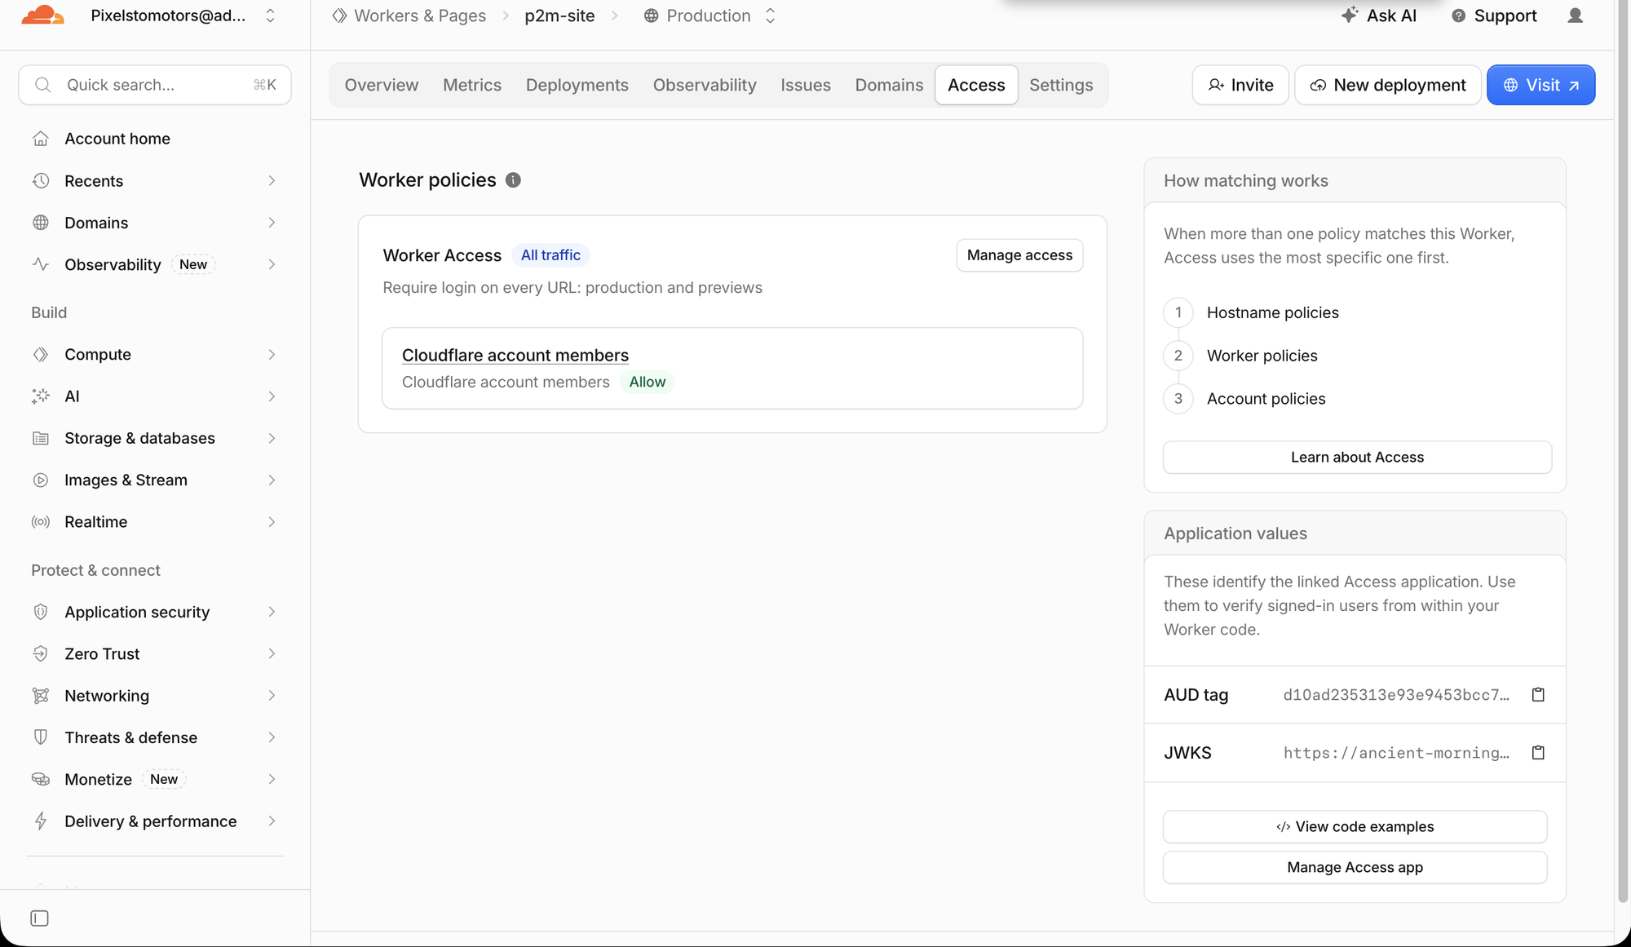Open Ask AI in header

(1379, 15)
